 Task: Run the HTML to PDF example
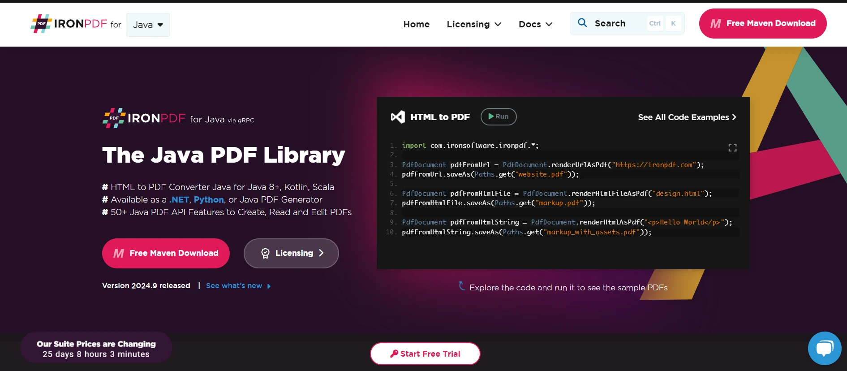tap(499, 116)
